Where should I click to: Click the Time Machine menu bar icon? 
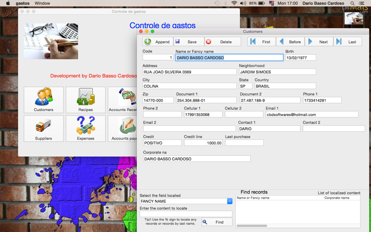217,3
